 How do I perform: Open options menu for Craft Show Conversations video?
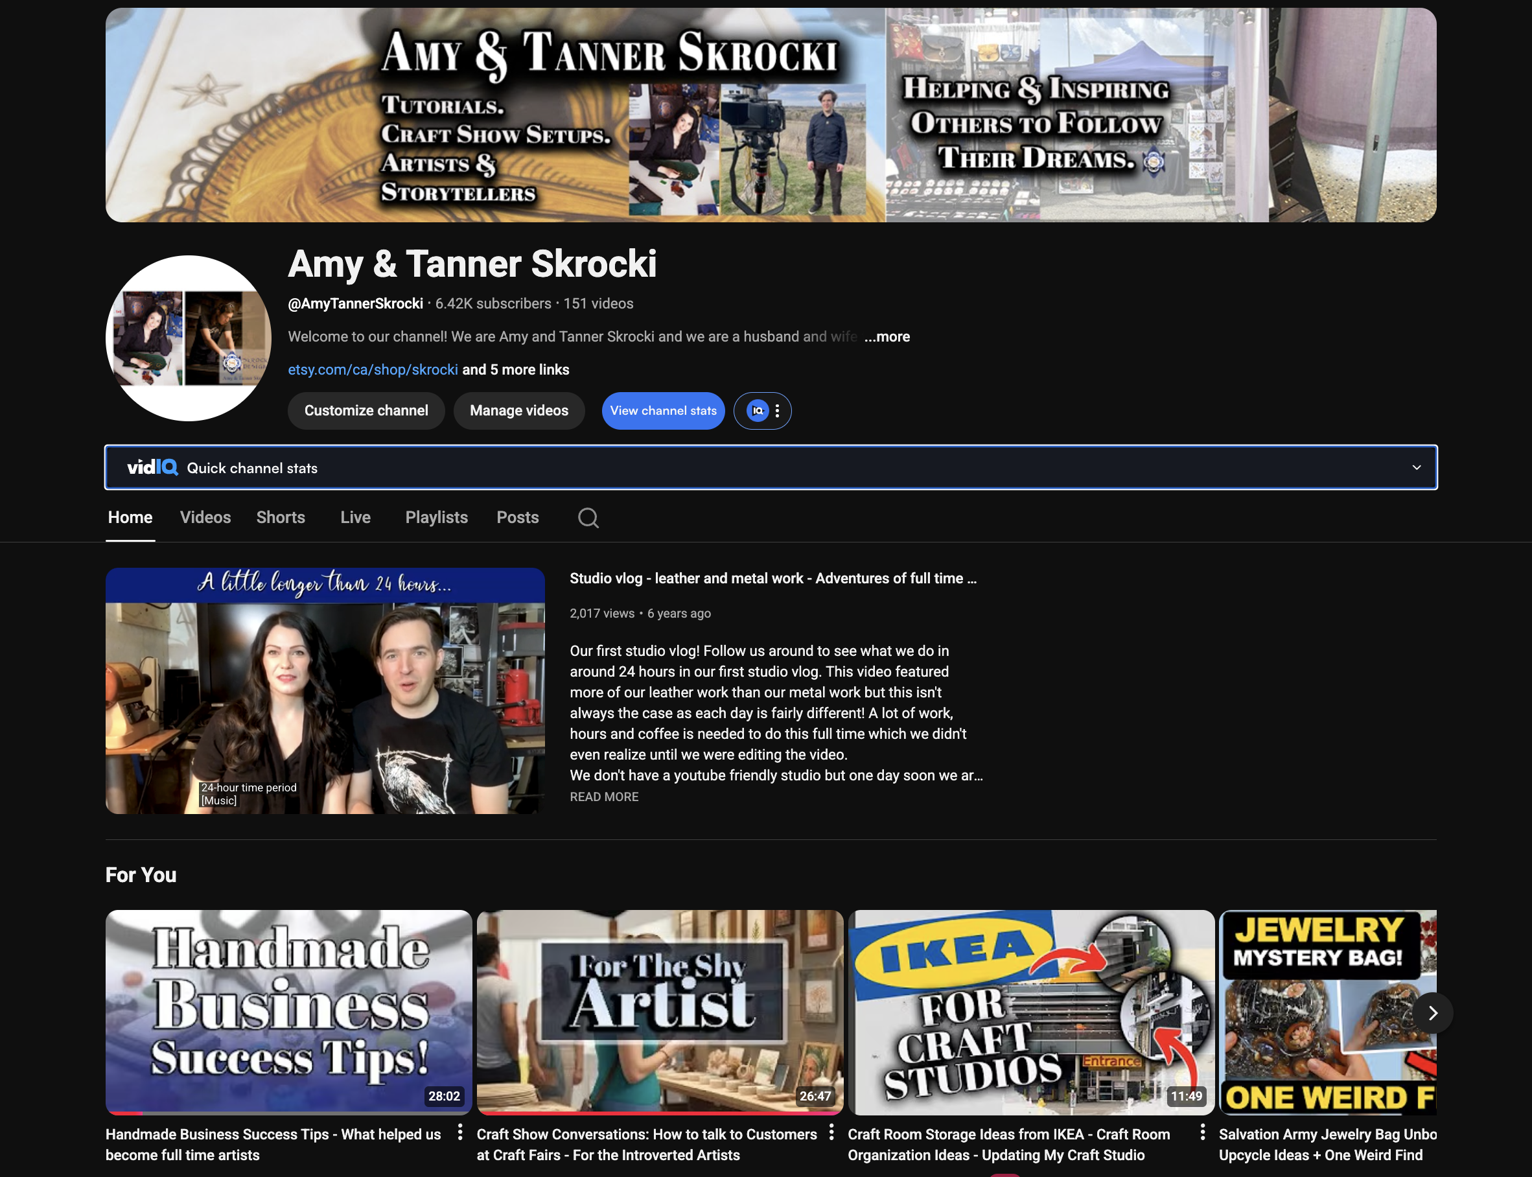point(831,1132)
